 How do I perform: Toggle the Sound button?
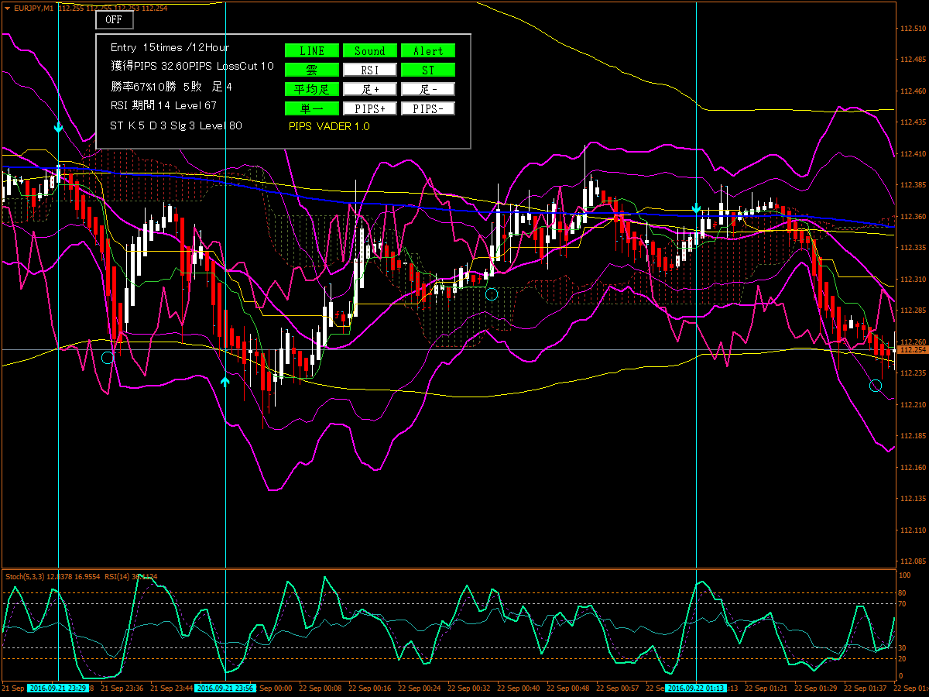tap(370, 50)
